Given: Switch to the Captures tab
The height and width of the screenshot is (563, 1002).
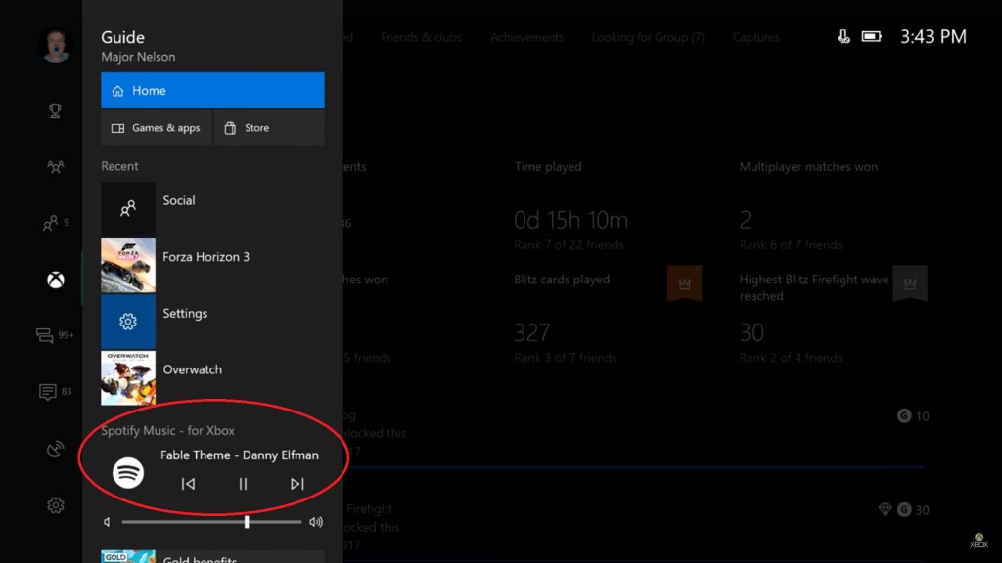Looking at the screenshot, I should (x=756, y=38).
